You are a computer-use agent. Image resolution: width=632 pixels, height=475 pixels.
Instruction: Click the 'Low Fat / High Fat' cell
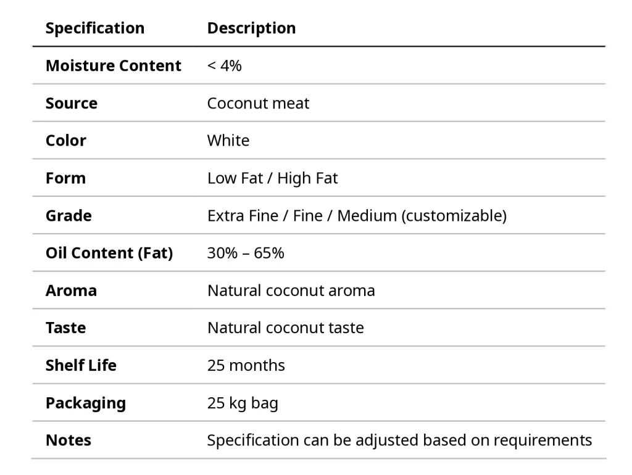click(272, 178)
